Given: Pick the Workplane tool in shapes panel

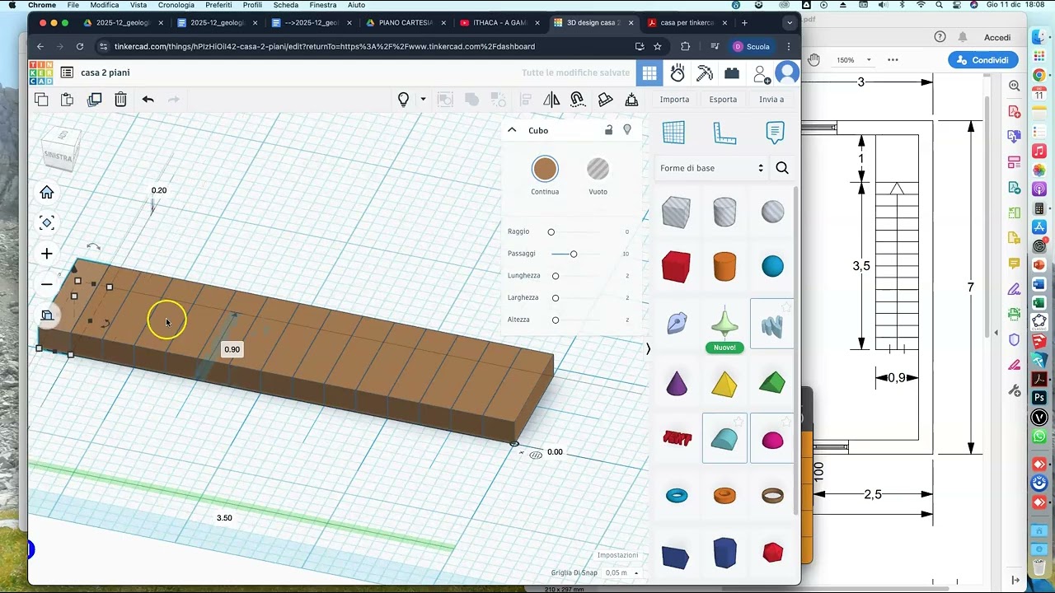Looking at the screenshot, I should (673, 133).
